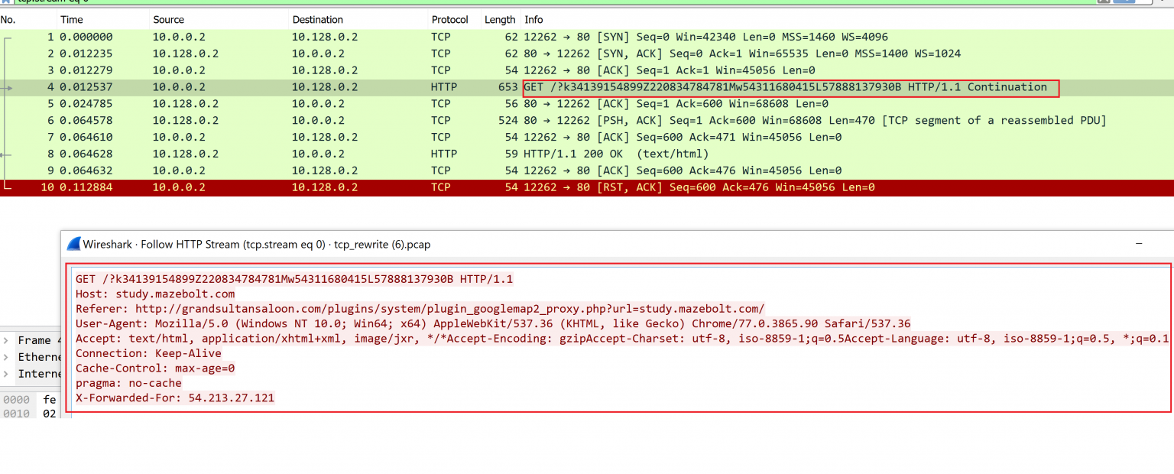Expand the Ethernet section in packet details
This screenshot has width=1174, height=474.
[x=6, y=356]
